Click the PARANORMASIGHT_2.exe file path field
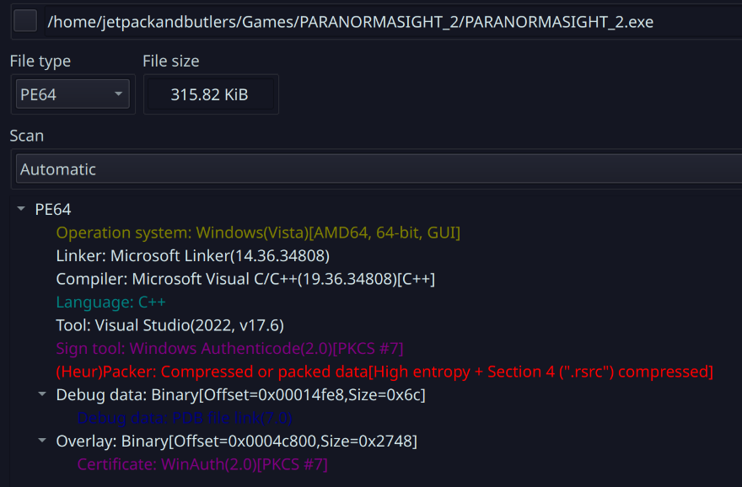This screenshot has height=487, width=742. (x=350, y=22)
